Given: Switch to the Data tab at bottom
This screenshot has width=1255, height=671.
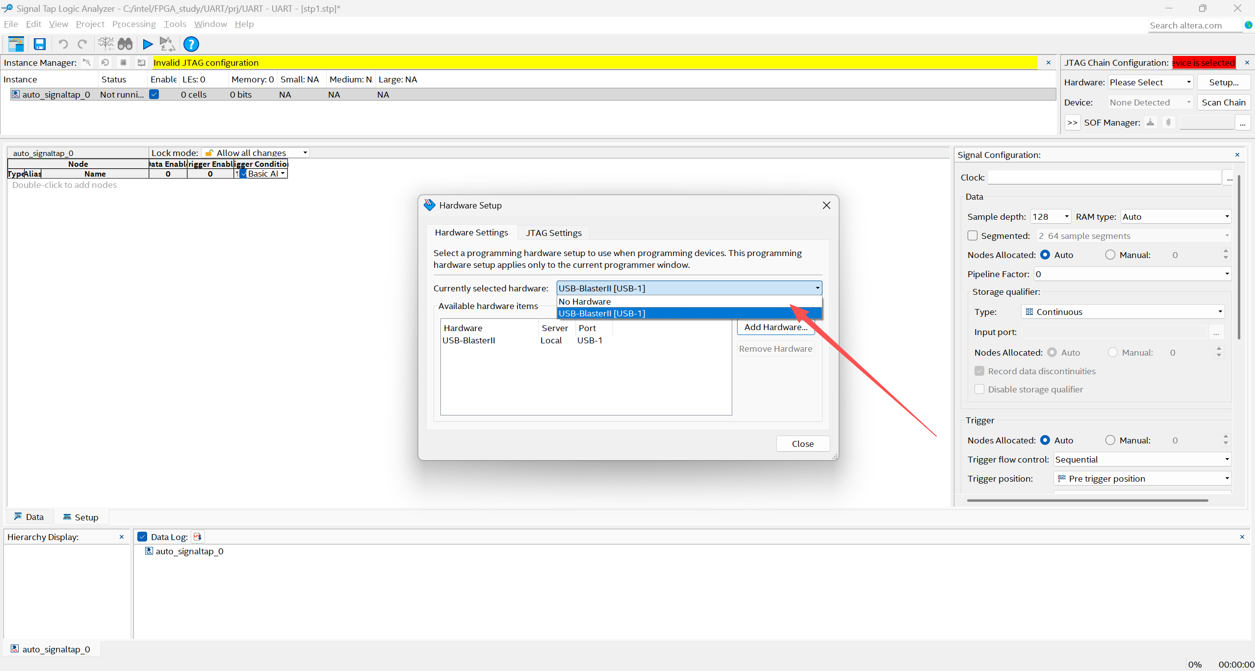Looking at the screenshot, I should point(29,517).
